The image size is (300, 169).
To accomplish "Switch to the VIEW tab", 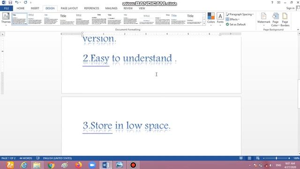I will tap(142, 8).
